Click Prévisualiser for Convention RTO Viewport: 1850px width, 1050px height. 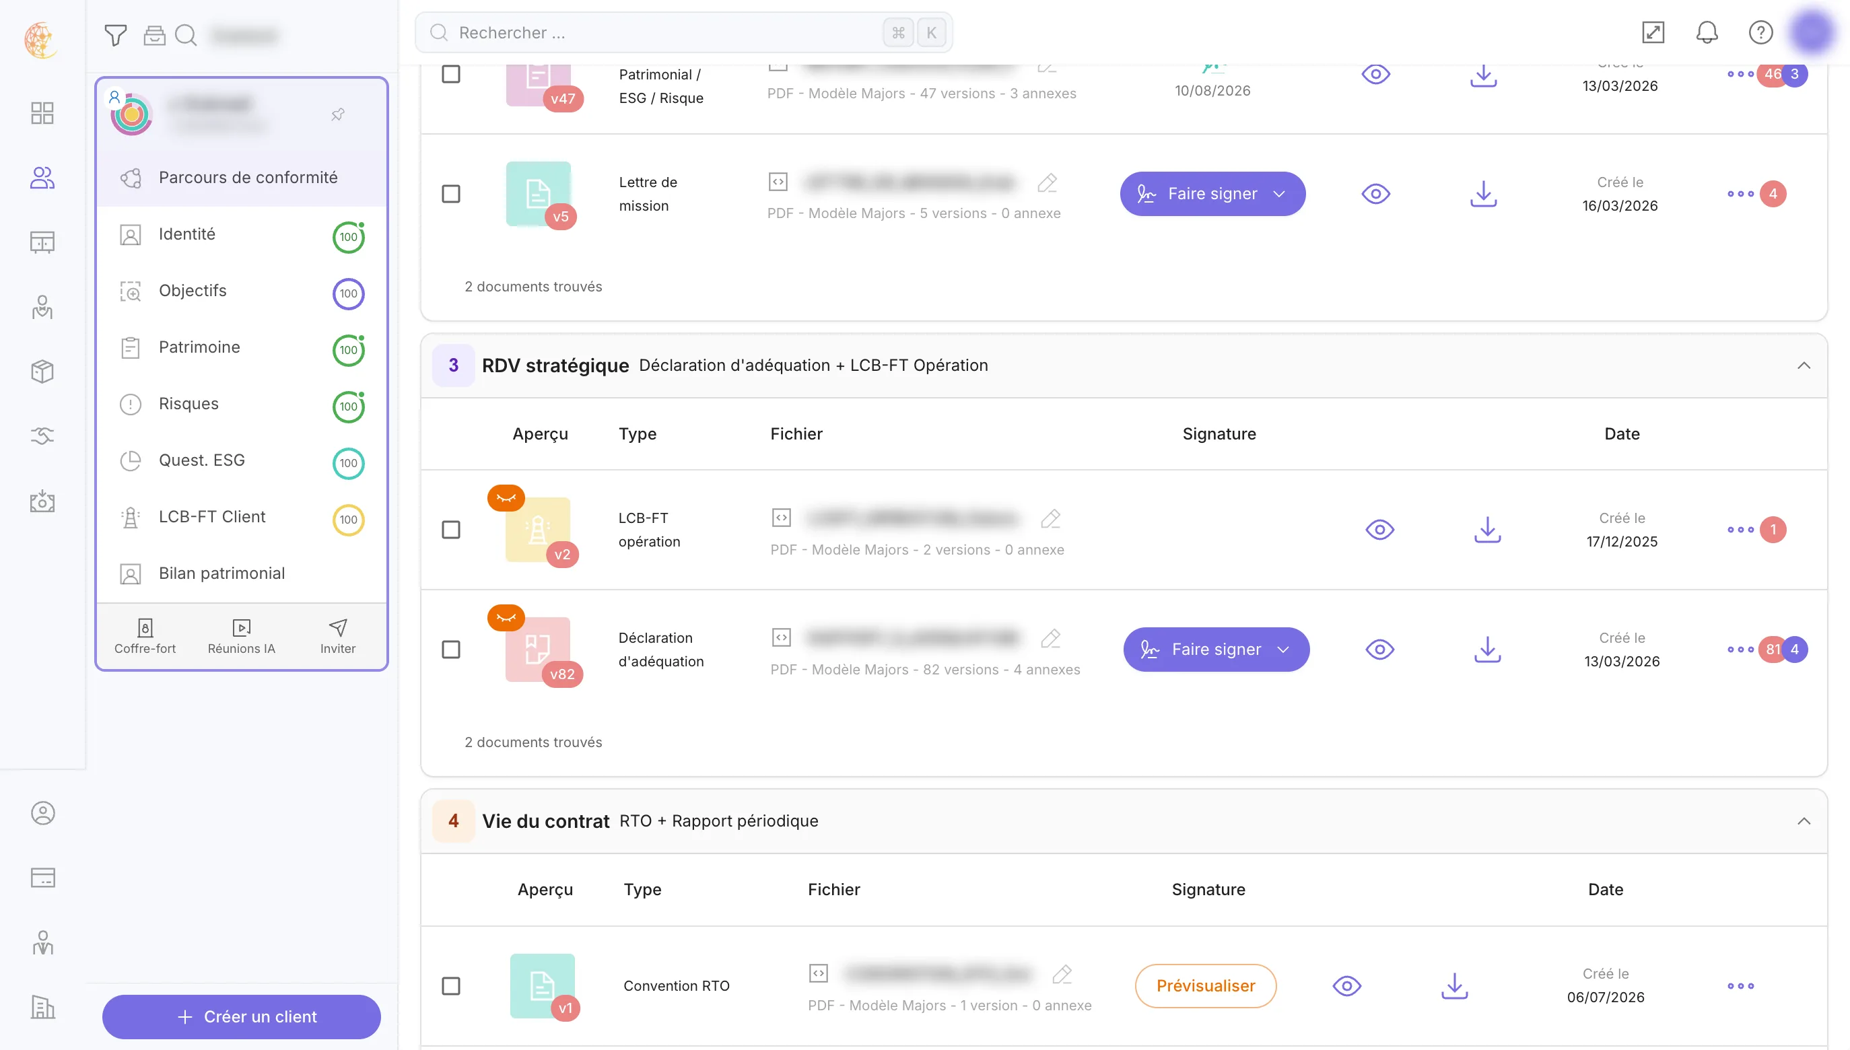(1205, 986)
